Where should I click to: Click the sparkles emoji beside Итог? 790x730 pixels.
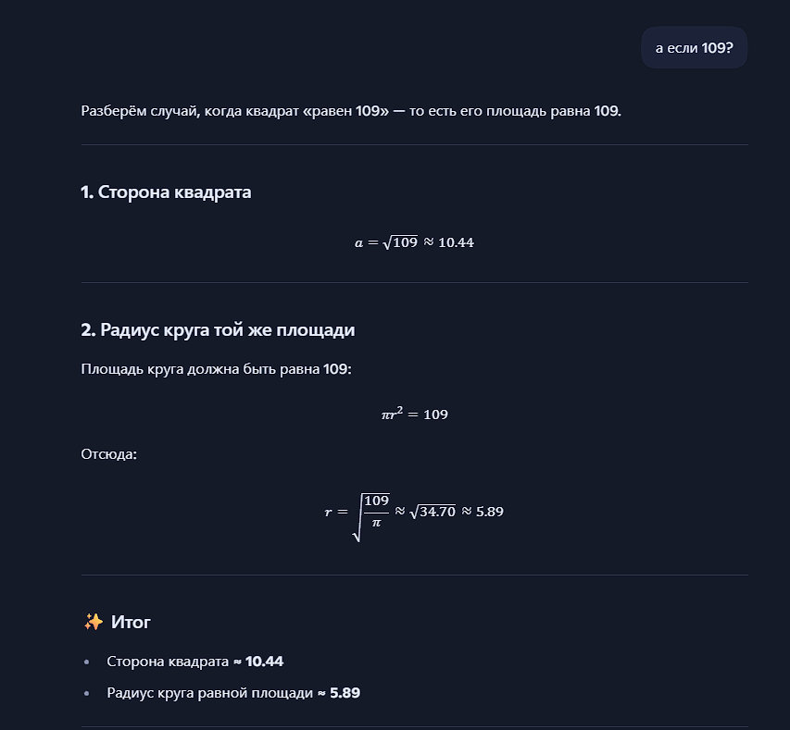click(93, 622)
